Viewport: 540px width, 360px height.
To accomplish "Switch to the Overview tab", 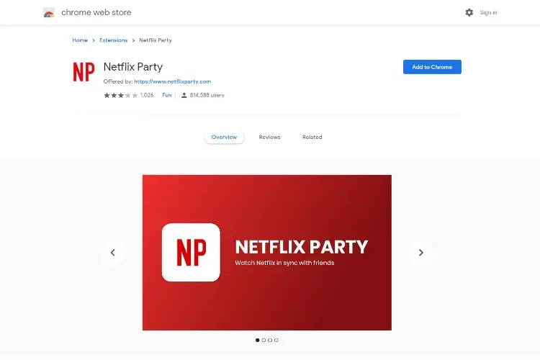I will pyautogui.click(x=224, y=137).
